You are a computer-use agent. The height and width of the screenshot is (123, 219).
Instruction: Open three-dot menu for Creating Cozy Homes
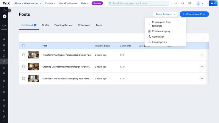point(201,67)
